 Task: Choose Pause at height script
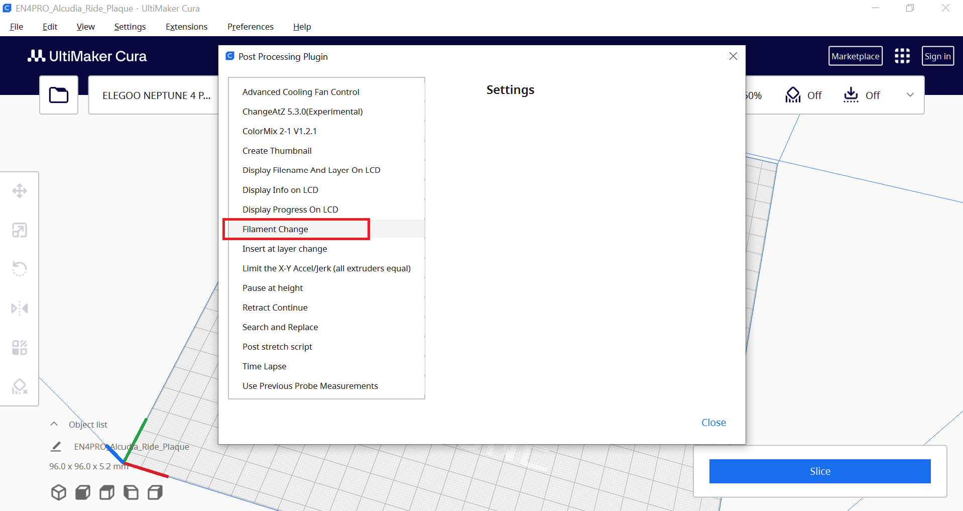click(326, 288)
